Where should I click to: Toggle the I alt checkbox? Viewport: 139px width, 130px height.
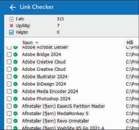tap(11, 19)
